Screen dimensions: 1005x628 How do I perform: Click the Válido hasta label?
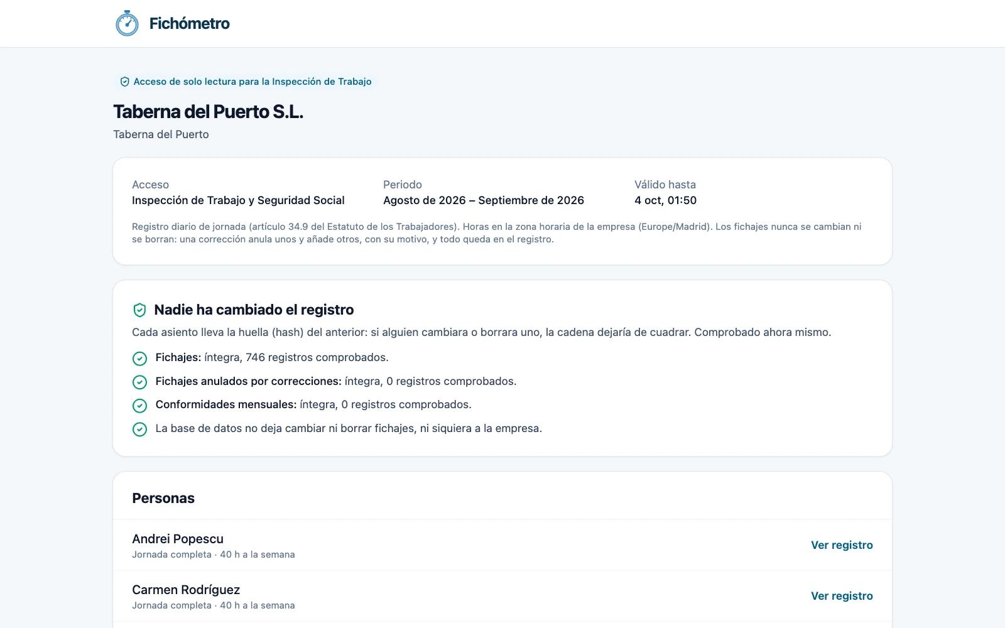(665, 185)
